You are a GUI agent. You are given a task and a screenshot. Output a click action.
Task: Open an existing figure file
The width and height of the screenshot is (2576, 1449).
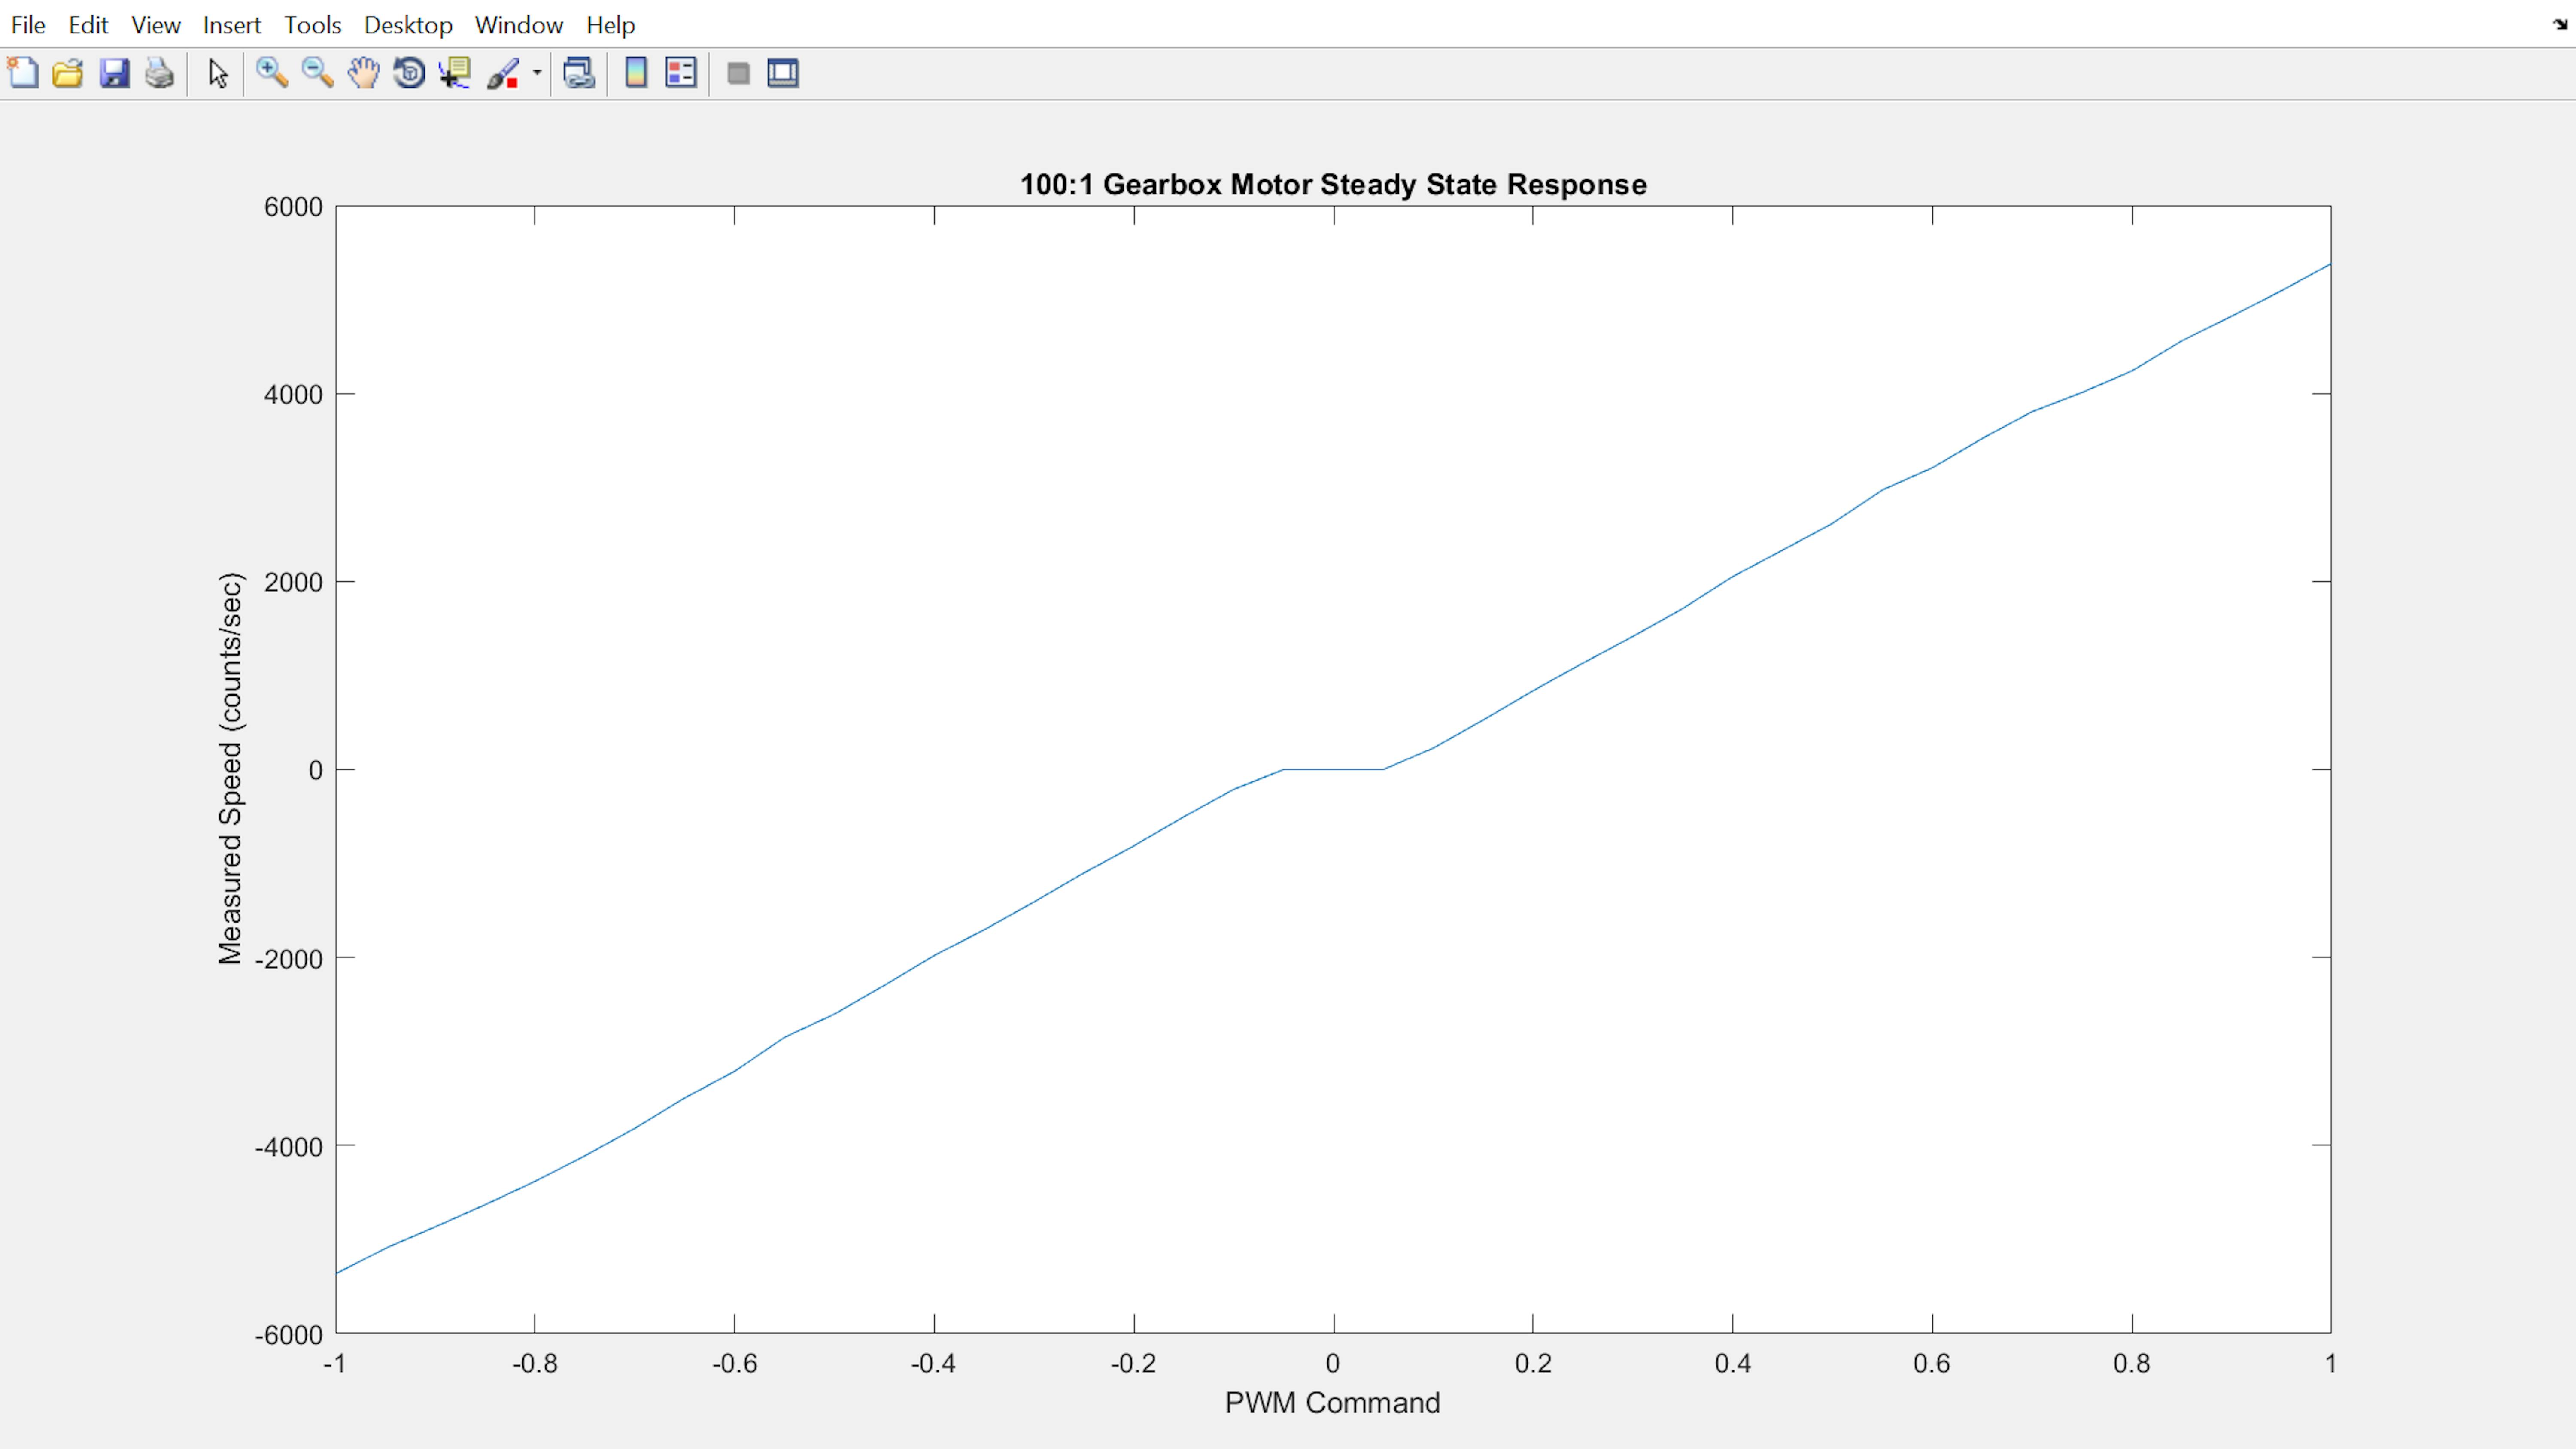coord(68,73)
